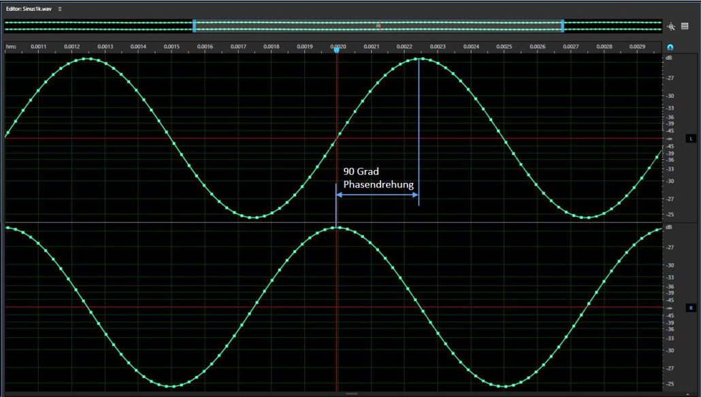Click the bottom panel resize grip
The height and width of the screenshot is (397, 701).
351,394
